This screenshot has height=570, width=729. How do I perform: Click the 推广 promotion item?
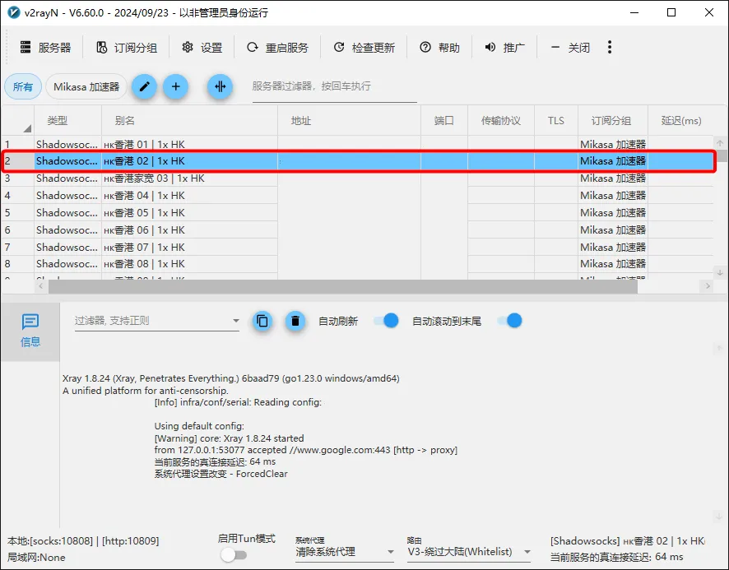[504, 48]
